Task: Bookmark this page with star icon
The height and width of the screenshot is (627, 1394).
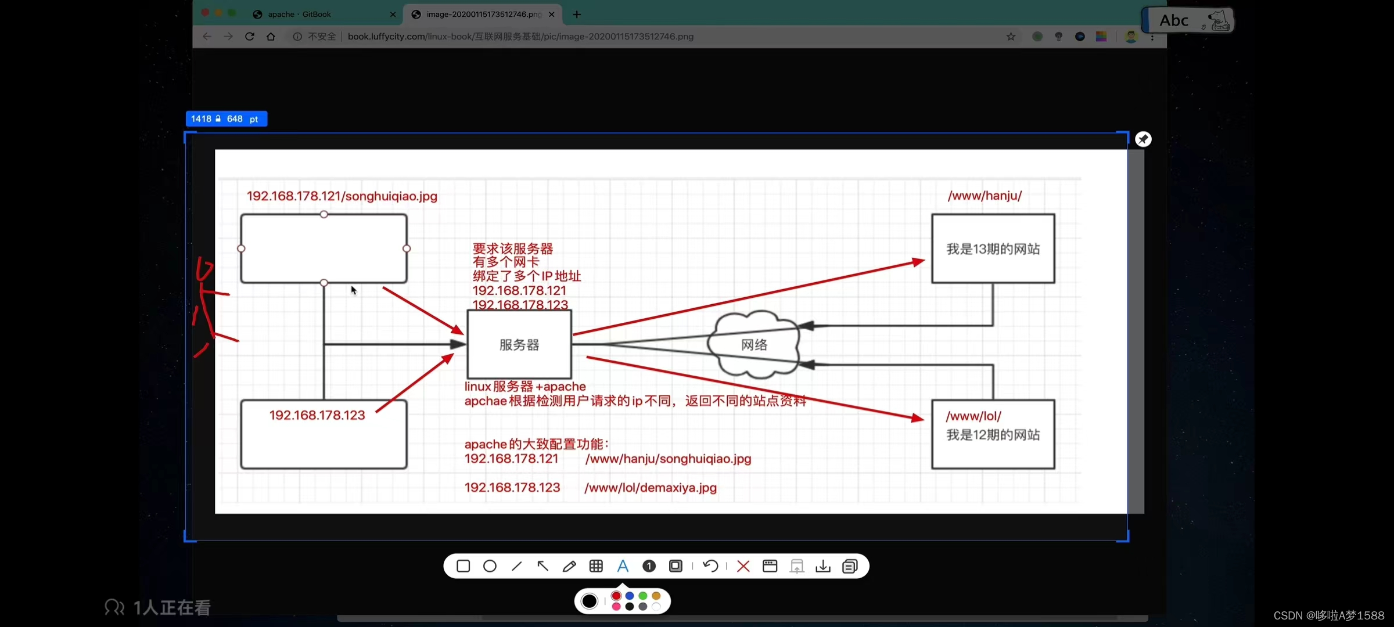Action: (1011, 37)
